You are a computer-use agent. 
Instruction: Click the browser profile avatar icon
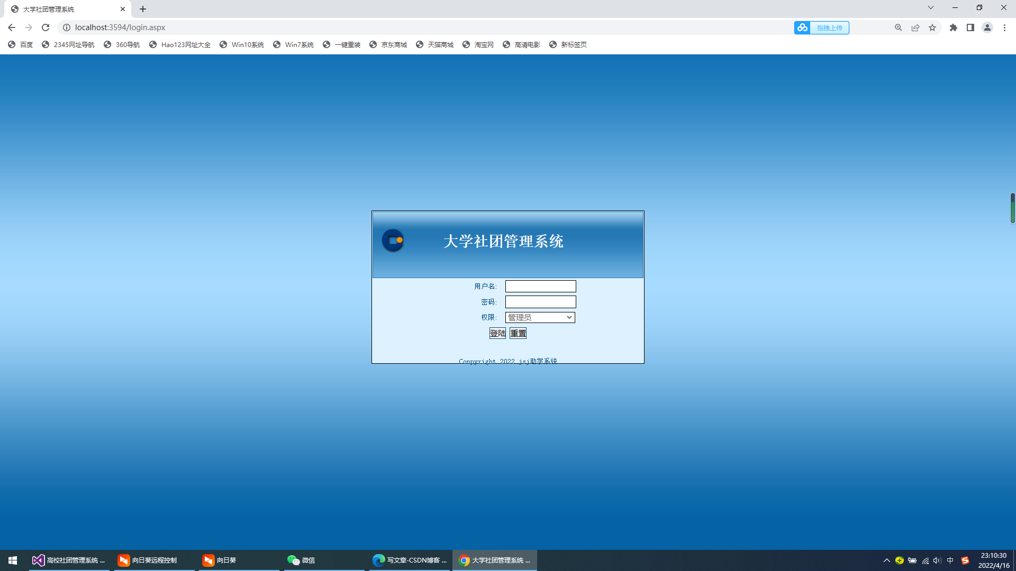tap(987, 27)
